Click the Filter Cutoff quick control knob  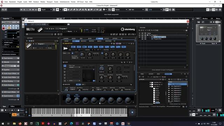[x=68, y=100]
